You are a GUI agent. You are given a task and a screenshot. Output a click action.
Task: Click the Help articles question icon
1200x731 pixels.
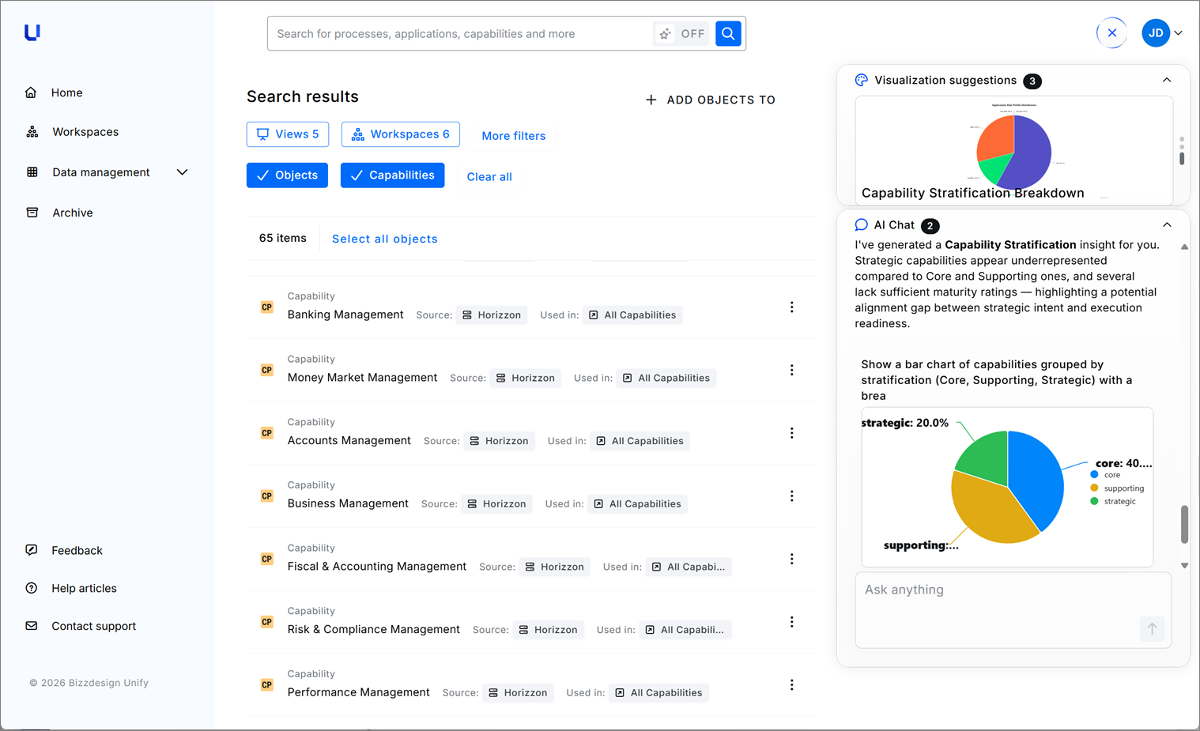pyautogui.click(x=32, y=588)
